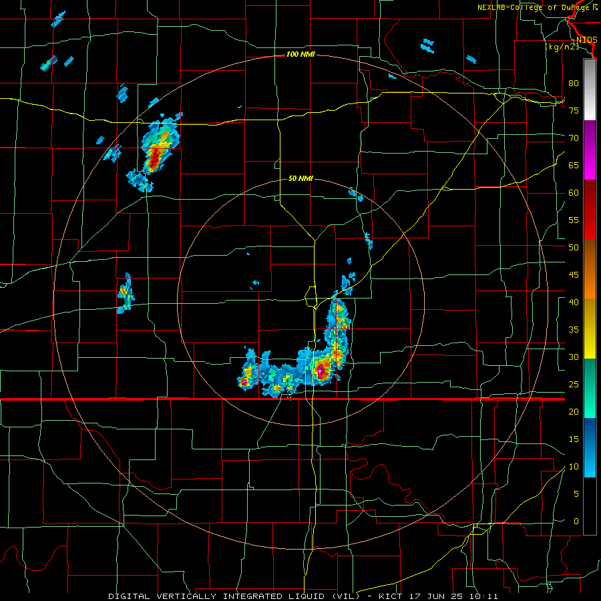Screen dimensions: 601x601
Task: Click the 50 value on color scale
Action: click(574, 248)
